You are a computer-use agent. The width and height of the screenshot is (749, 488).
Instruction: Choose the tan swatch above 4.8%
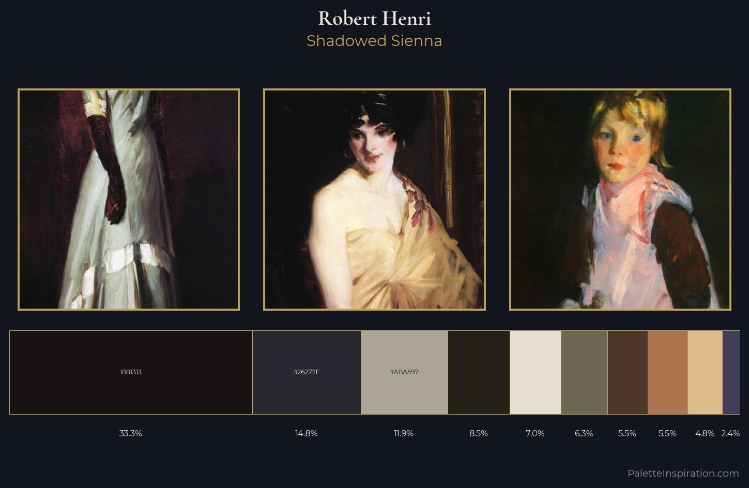click(705, 372)
